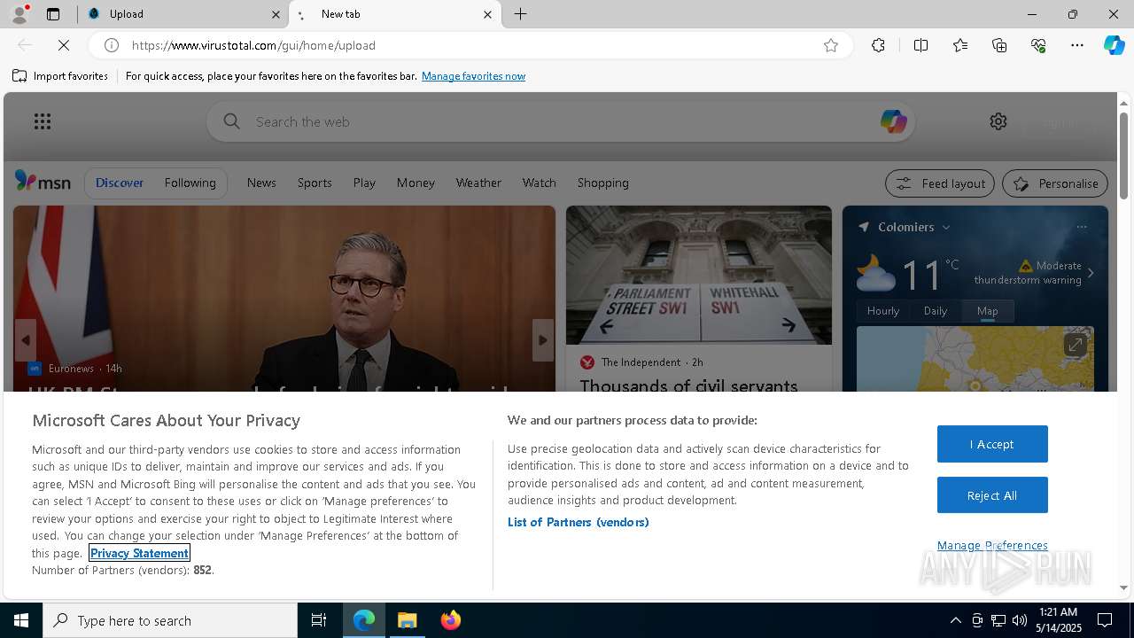Open List of Partners (vendors) link

point(579,522)
